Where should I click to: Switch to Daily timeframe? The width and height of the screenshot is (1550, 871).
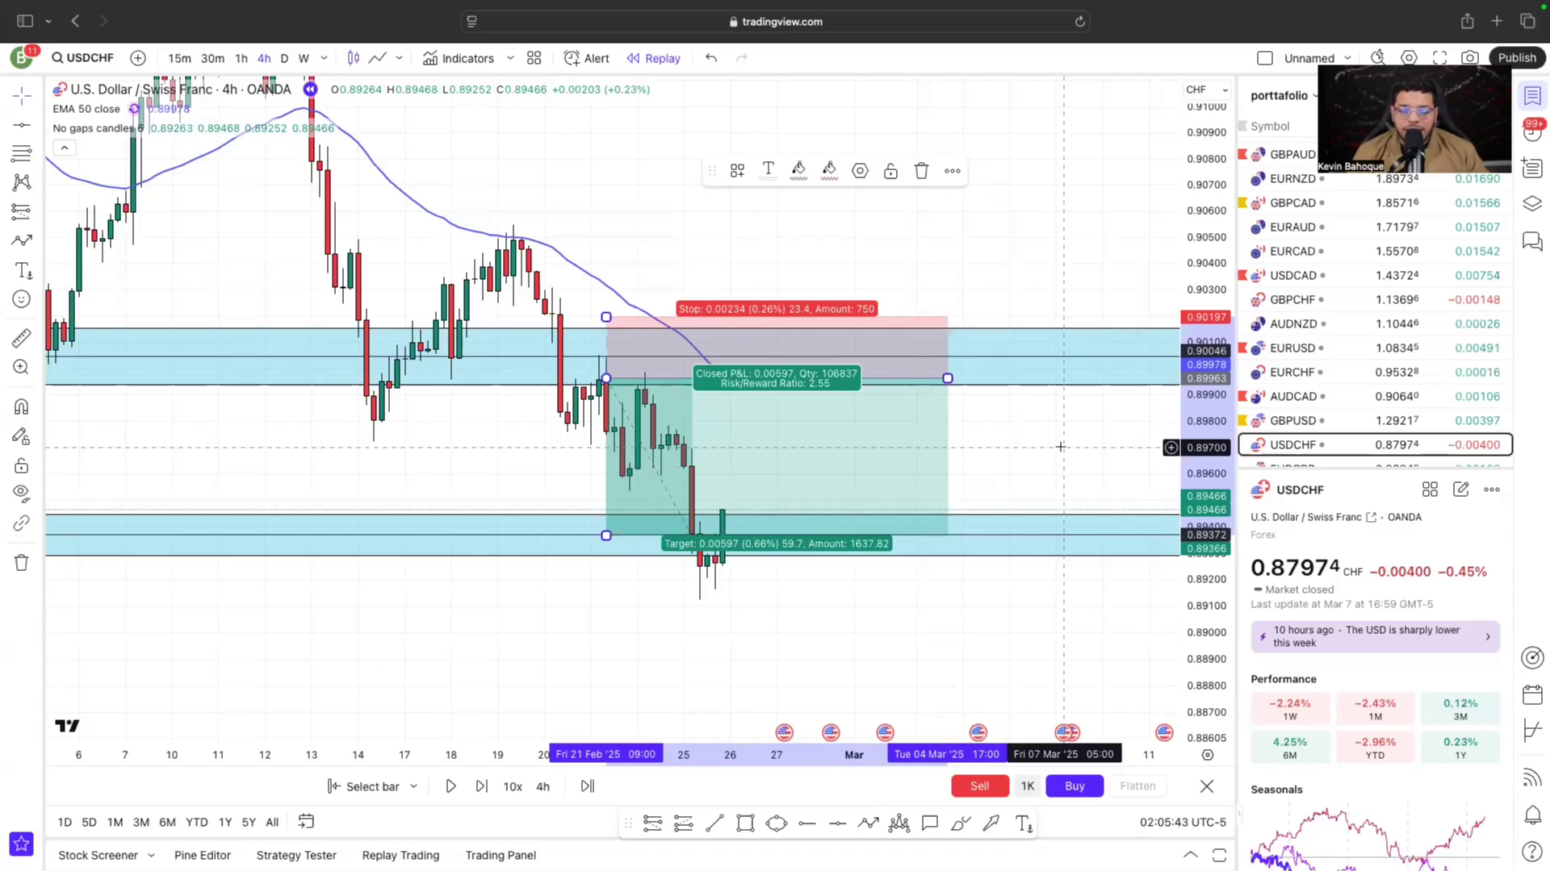(x=284, y=58)
